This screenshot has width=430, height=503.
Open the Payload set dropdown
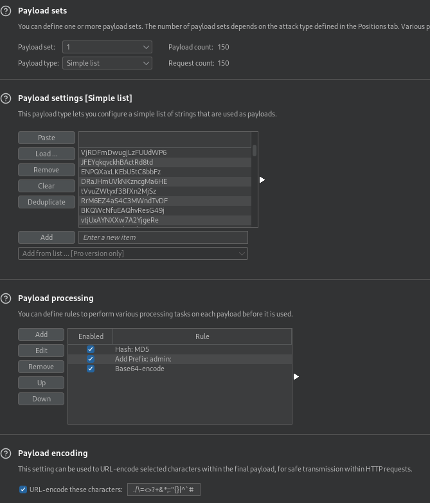(x=107, y=47)
